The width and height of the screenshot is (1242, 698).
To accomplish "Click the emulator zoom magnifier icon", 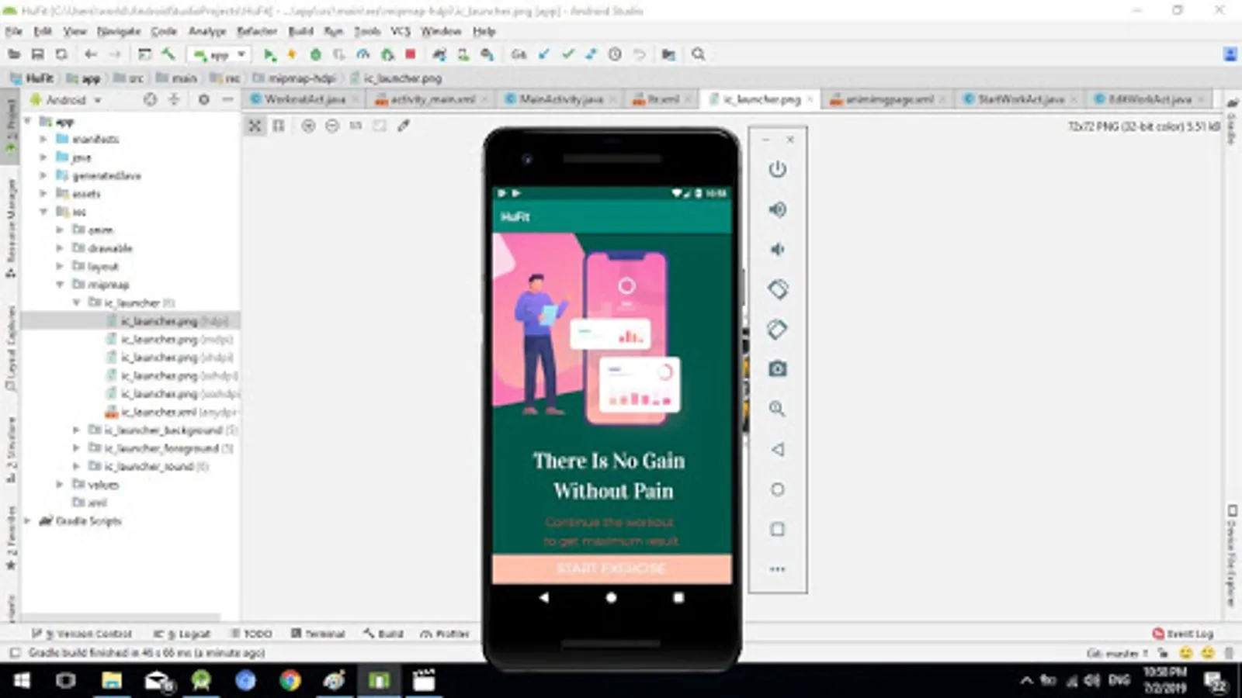I will pos(777,409).
